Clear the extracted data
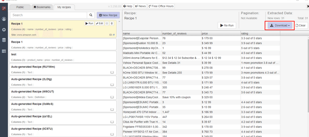The width and height of the screenshot is (309, 137). pyautogui.click(x=300, y=25)
